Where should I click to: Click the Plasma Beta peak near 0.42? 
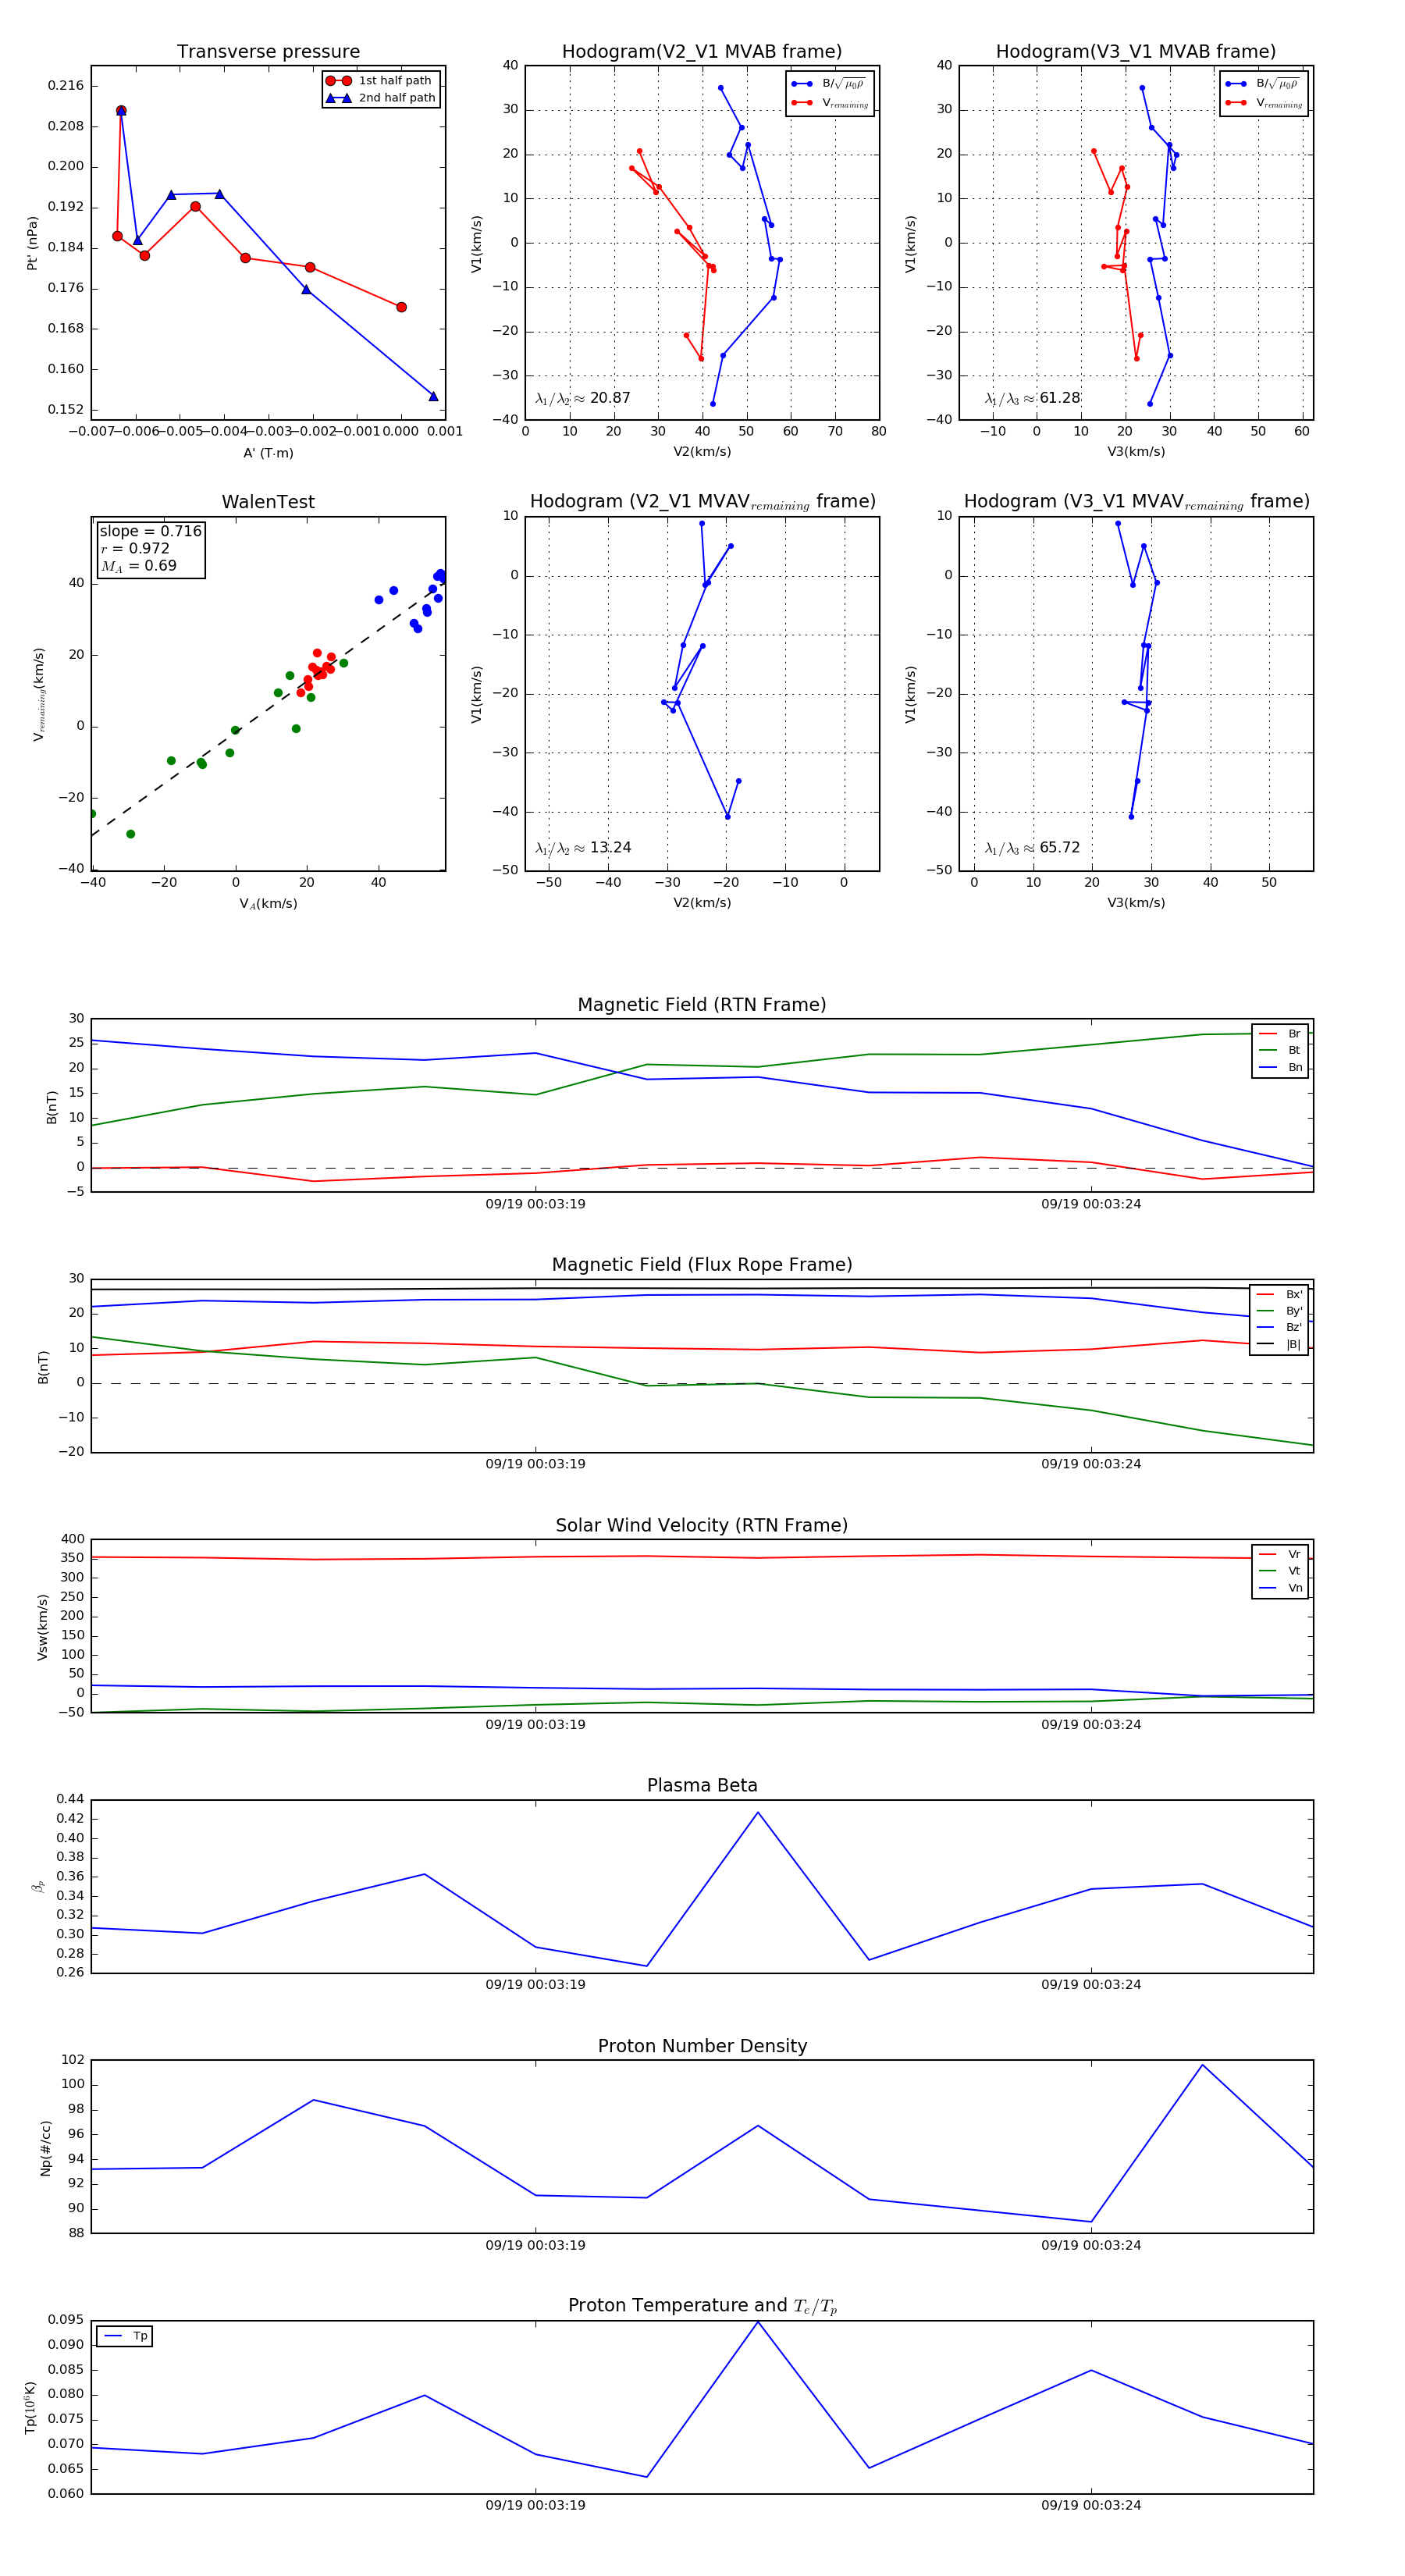pyautogui.click(x=757, y=1813)
